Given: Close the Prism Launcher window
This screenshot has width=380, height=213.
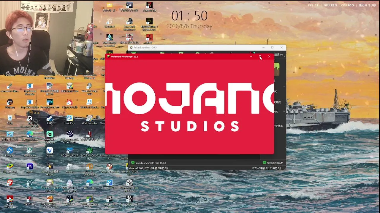Looking at the screenshot, I should tap(281, 47).
